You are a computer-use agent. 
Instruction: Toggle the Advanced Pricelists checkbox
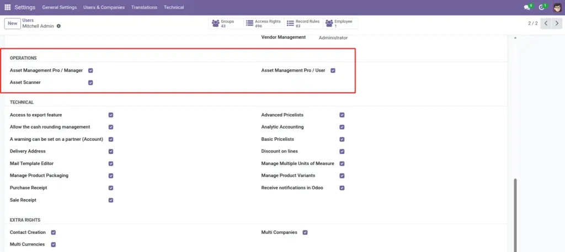[342, 115]
